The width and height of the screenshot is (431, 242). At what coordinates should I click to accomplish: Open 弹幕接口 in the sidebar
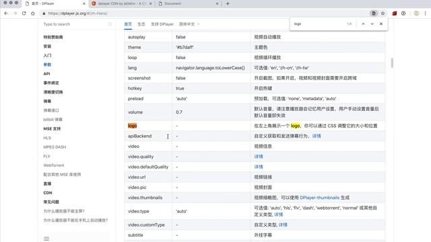pyautogui.click(x=51, y=110)
